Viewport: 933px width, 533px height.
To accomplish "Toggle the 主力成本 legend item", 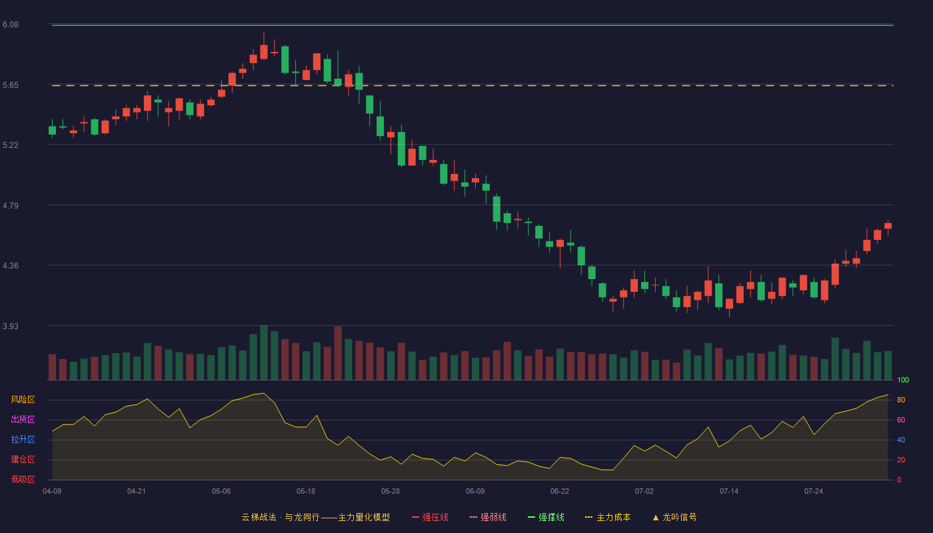I will [608, 517].
